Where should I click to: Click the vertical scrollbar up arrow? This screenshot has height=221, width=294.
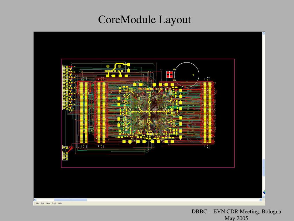tap(264, 33)
